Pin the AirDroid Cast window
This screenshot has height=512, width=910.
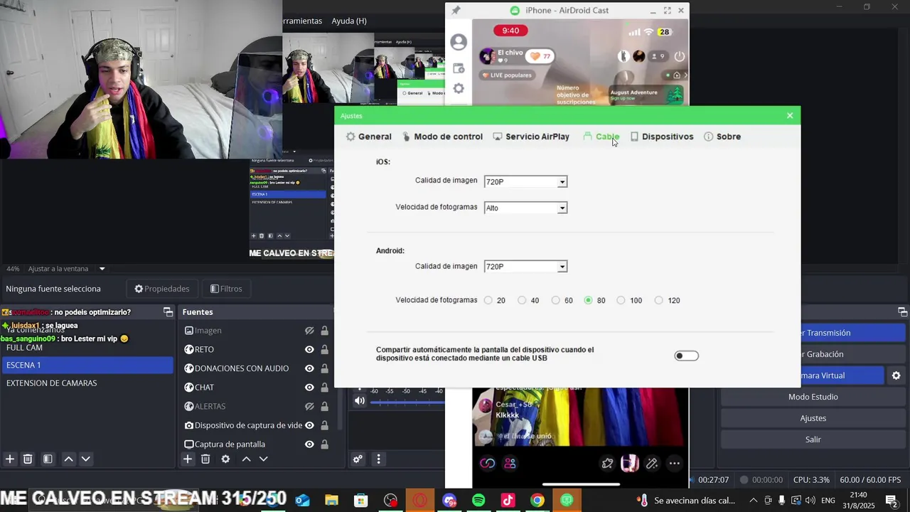coord(456,11)
